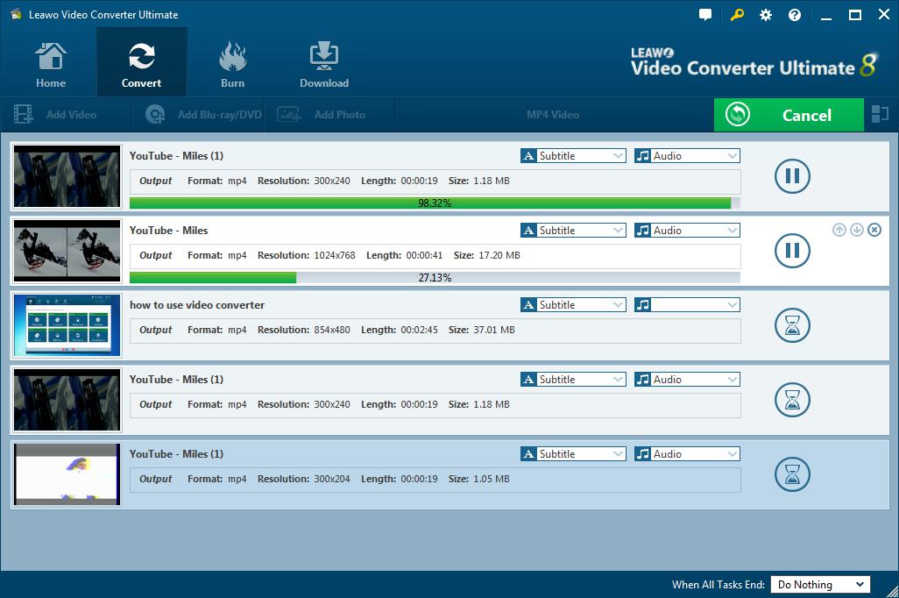Click the resolution text '1024x768'

(x=335, y=255)
